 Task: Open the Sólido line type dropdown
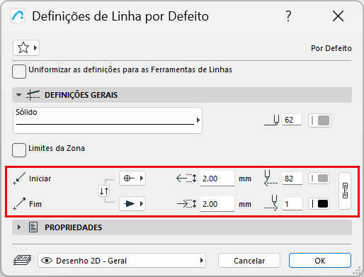pos(108,120)
